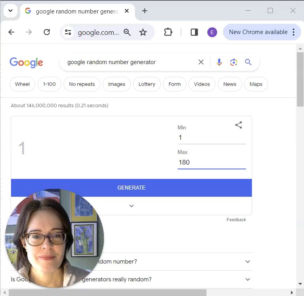Open the profile E avatar
This screenshot has width=304, height=296.
click(x=212, y=32)
